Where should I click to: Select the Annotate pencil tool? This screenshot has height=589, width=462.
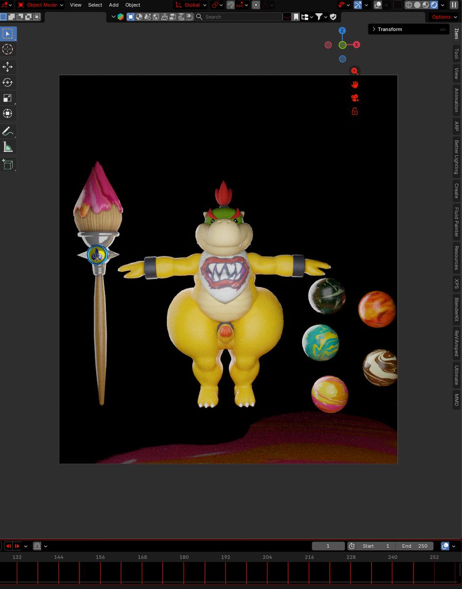tap(8, 131)
